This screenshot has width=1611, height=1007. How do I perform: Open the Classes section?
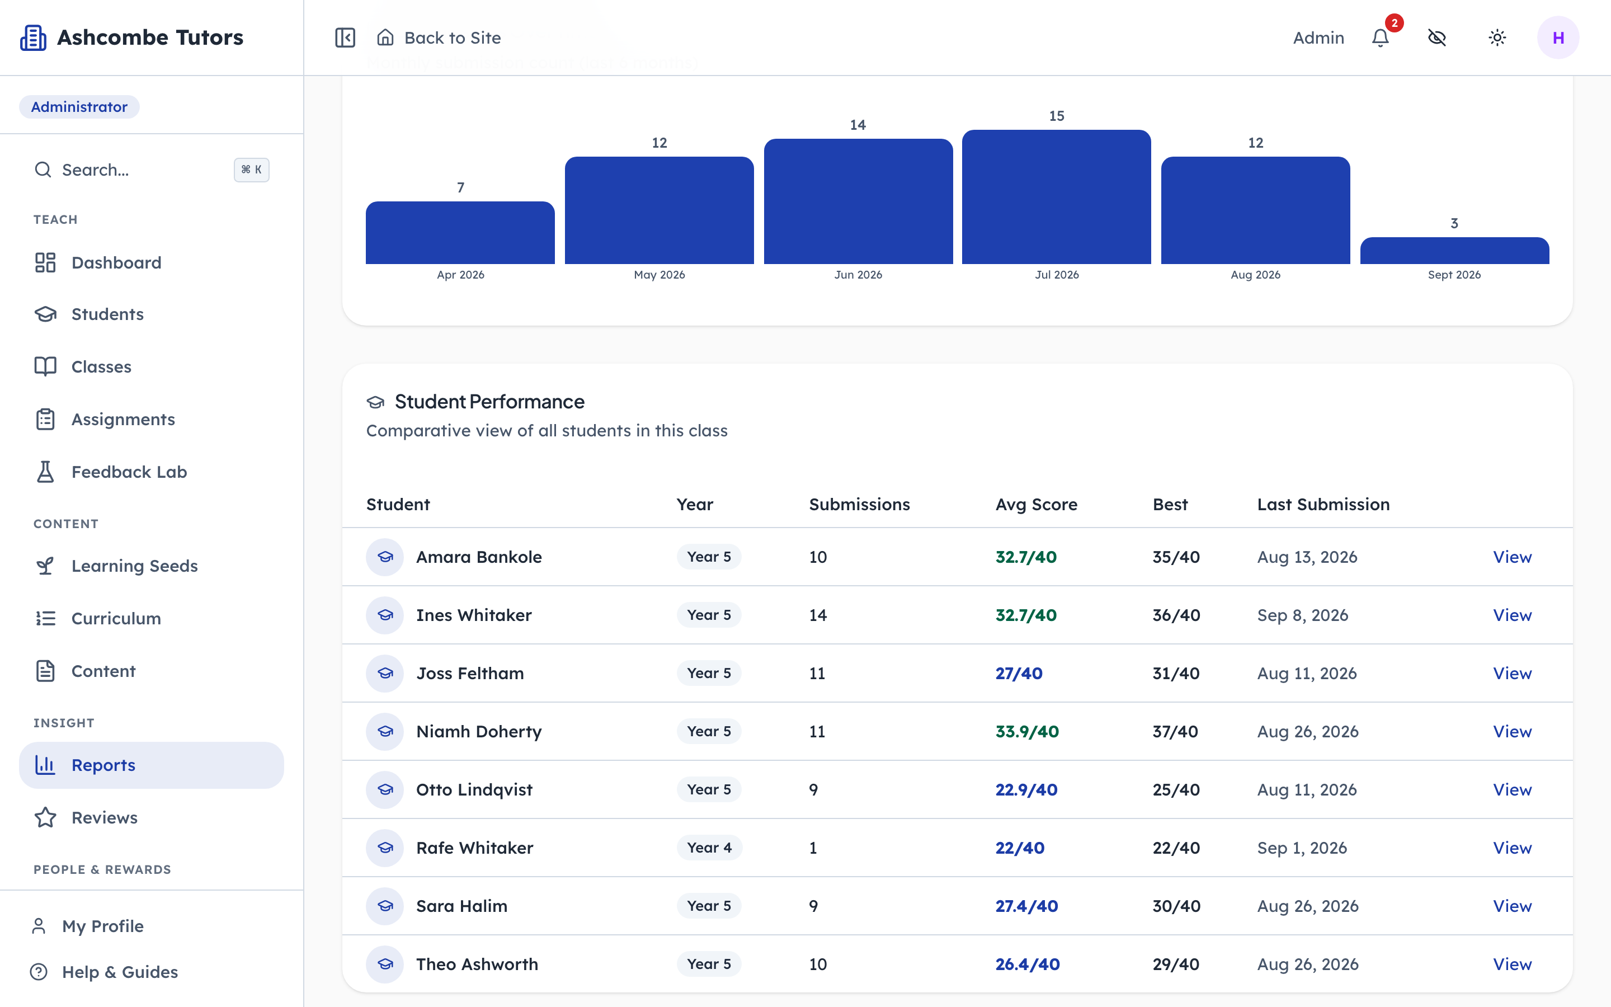coord(152,366)
